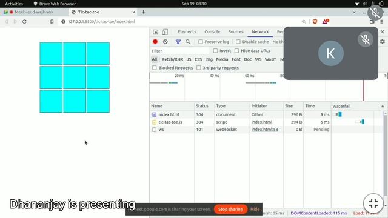Sort requests by the Time column header
Screen dimensions: 388x218
point(317,106)
